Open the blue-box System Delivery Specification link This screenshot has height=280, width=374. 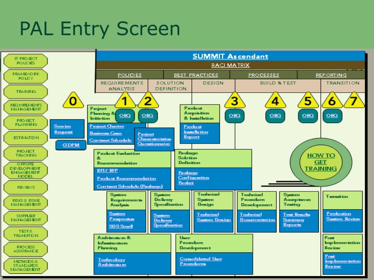(168, 220)
